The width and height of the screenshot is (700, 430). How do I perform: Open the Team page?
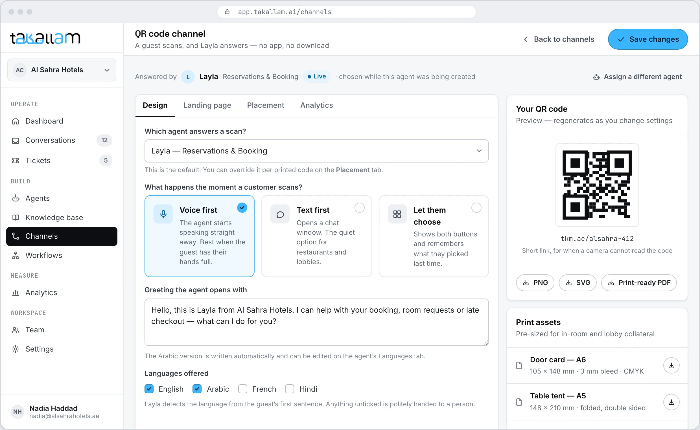(62, 330)
